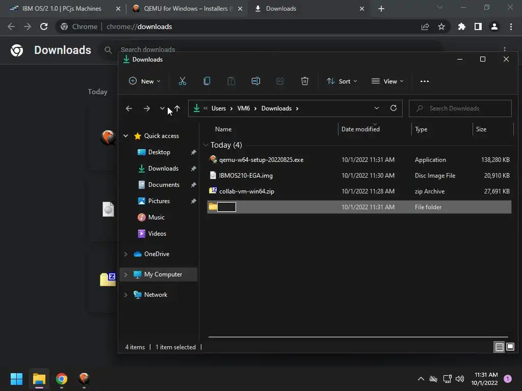
Task: Open the See more ellipsis menu in Explorer
Action: click(x=425, y=81)
